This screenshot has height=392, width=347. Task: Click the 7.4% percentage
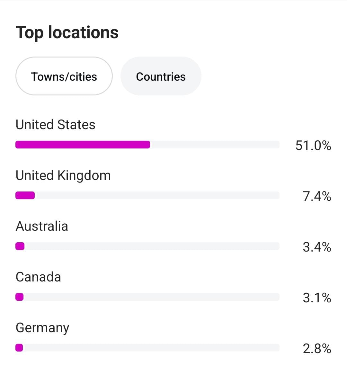coord(317,196)
